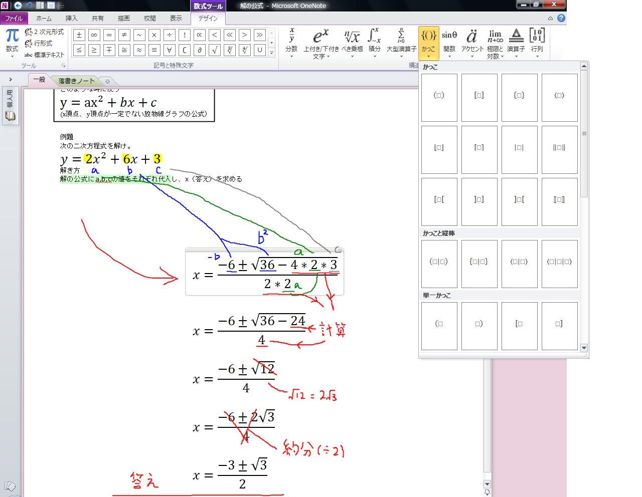Choose single vertical bars template
The height and width of the screenshot is (497, 642).
(x=520, y=150)
